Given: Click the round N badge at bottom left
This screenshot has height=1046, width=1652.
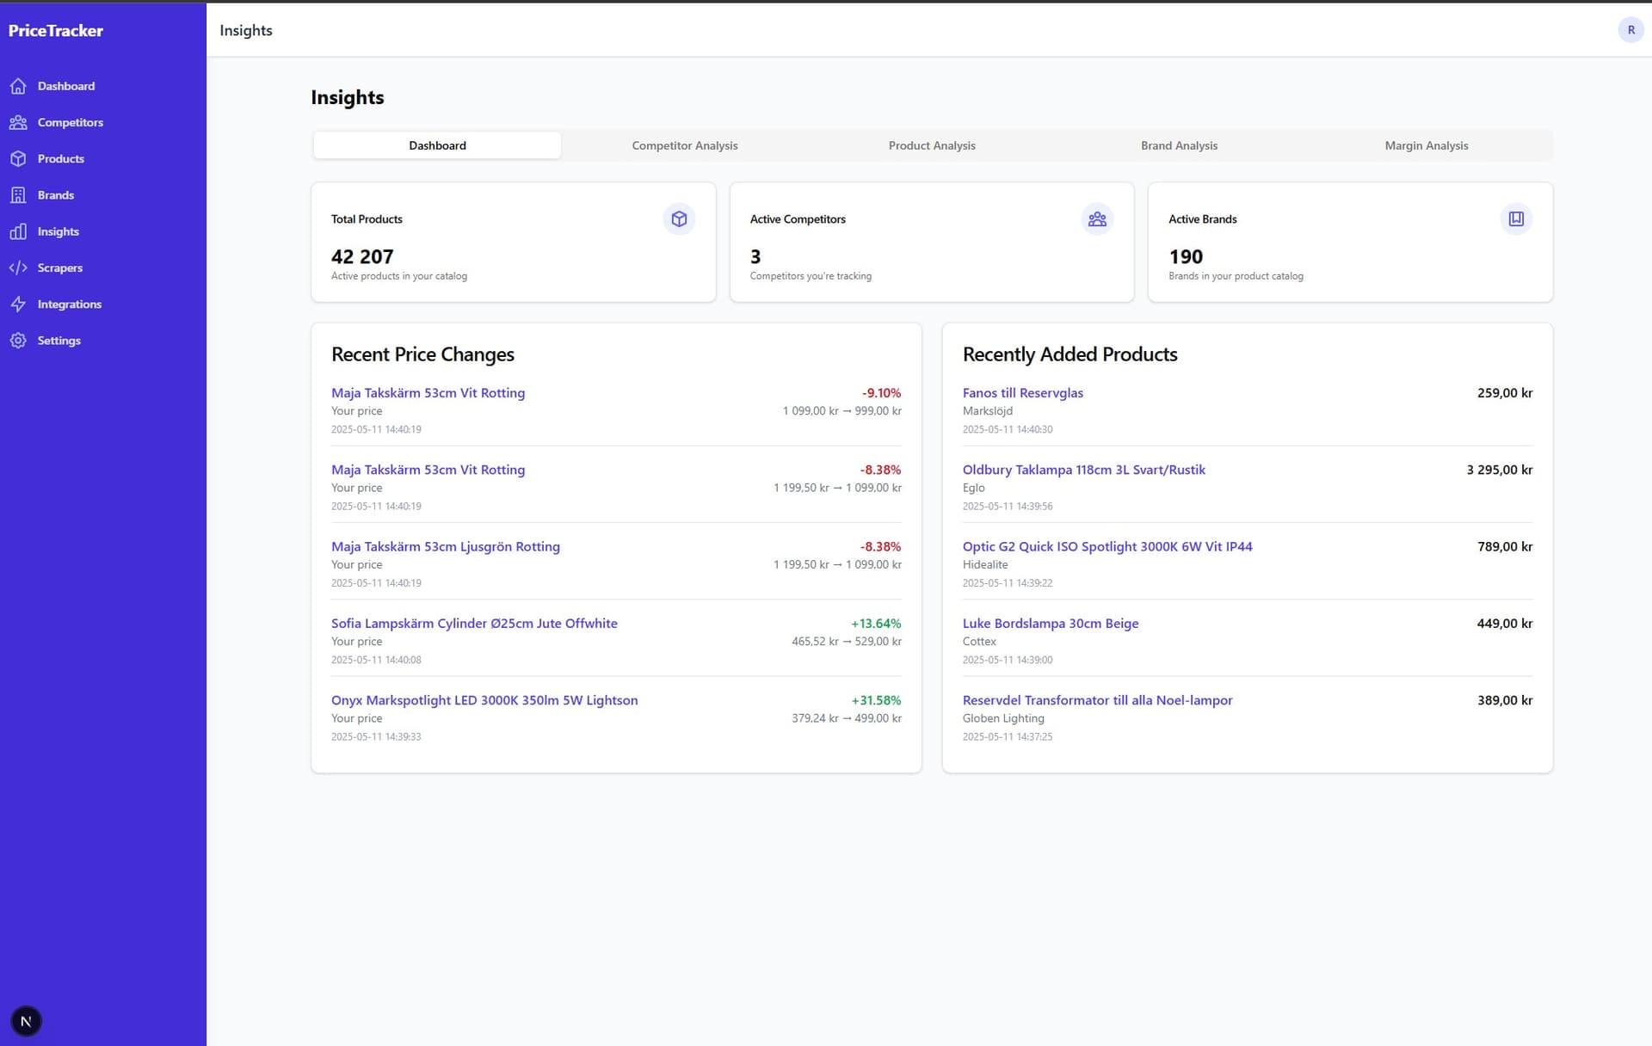Looking at the screenshot, I should (26, 1021).
